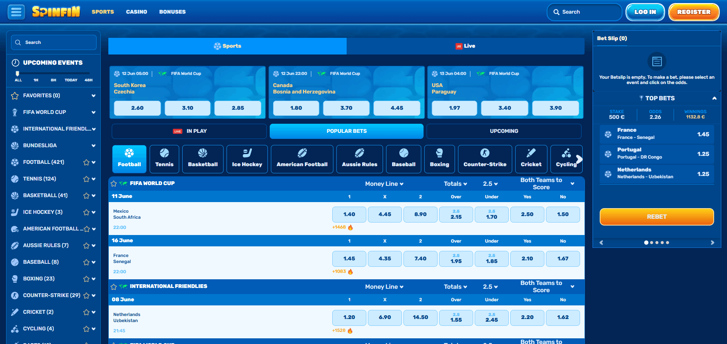Expand the Favorites (0) section

click(x=94, y=96)
